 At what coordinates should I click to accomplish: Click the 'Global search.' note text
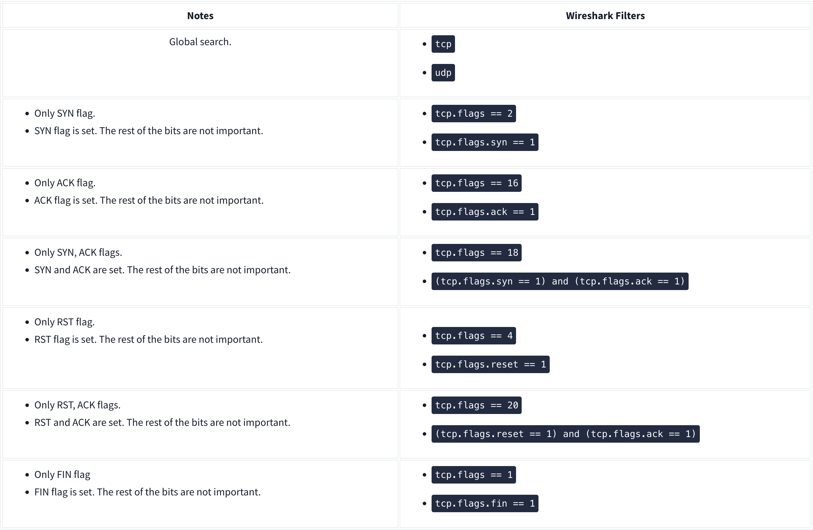click(200, 42)
